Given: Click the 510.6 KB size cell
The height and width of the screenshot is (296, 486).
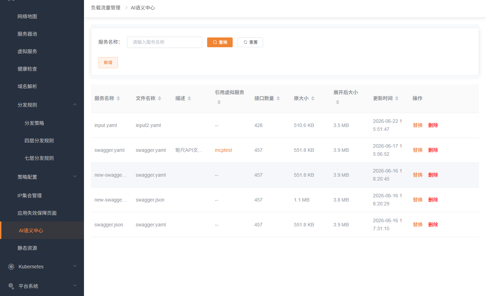Looking at the screenshot, I should [x=304, y=125].
